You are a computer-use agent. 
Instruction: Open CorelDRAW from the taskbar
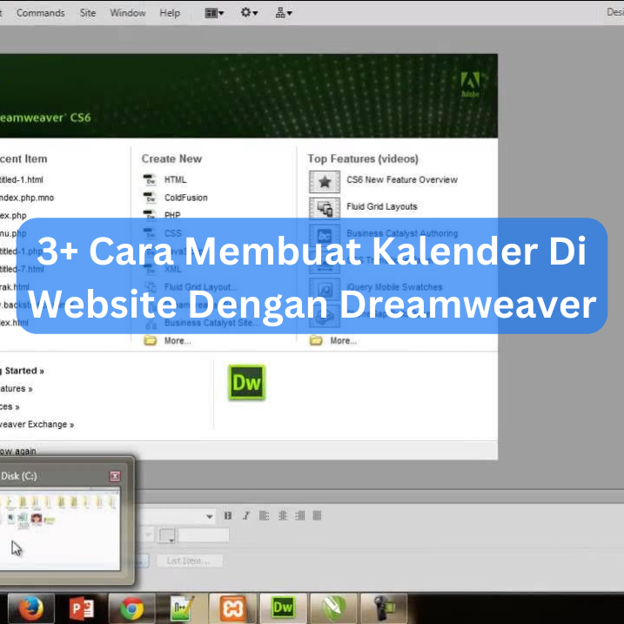click(333, 608)
